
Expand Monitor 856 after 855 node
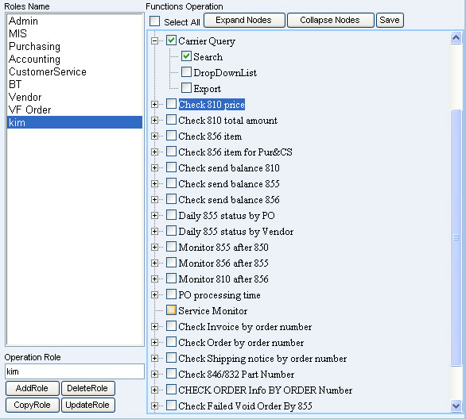tap(154, 263)
